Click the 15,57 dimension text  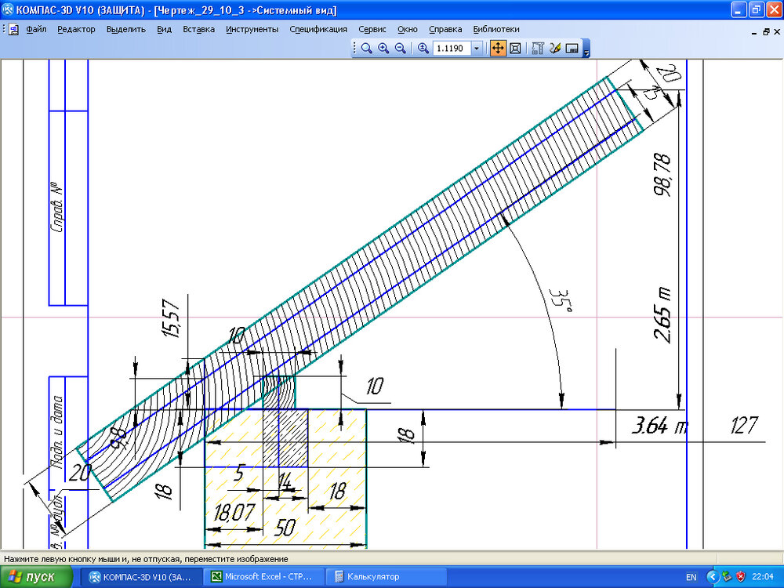(x=172, y=320)
